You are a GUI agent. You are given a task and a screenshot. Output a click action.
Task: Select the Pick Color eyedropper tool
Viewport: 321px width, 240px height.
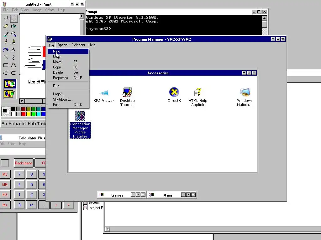(6, 34)
